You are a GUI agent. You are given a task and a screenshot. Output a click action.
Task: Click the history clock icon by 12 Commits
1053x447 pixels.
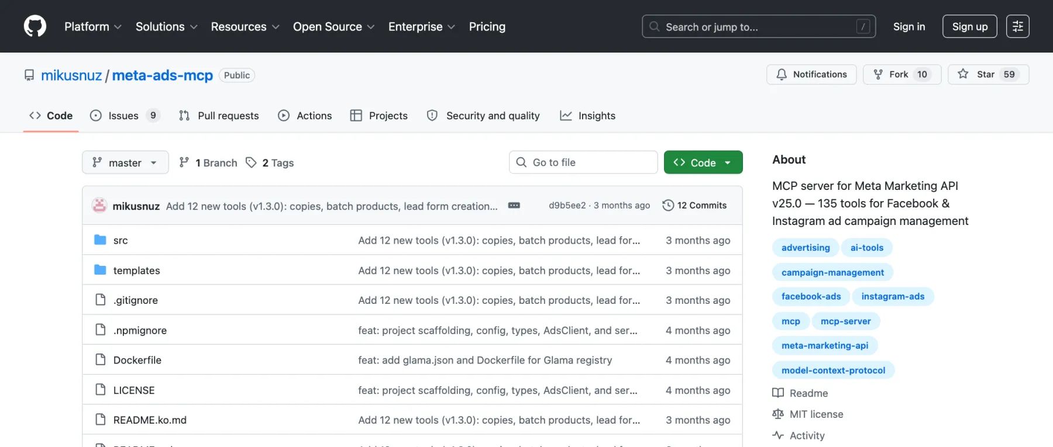coord(668,205)
